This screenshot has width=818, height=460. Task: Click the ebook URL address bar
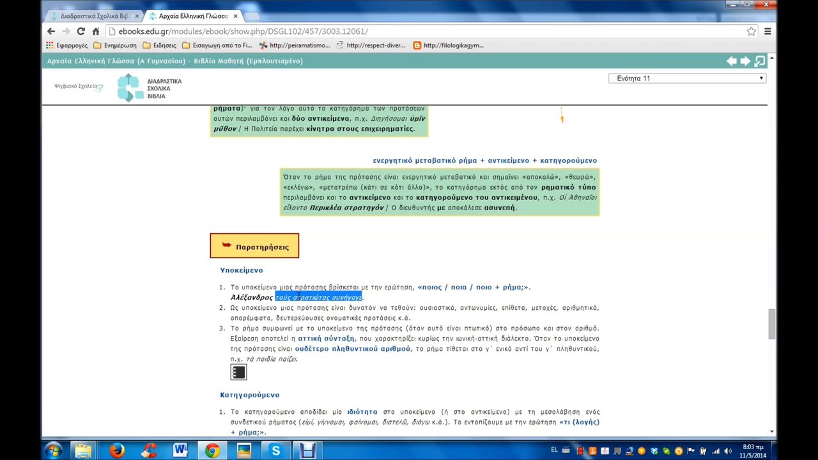click(x=428, y=31)
